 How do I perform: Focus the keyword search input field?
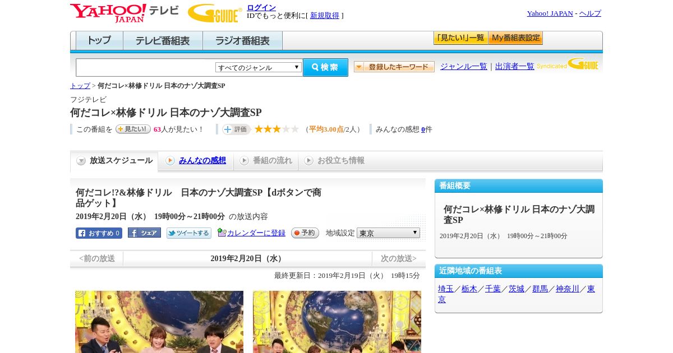[145, 67]
